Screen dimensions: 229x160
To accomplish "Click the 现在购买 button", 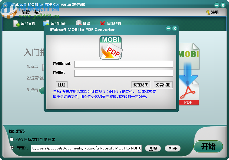I will (141, 85).
